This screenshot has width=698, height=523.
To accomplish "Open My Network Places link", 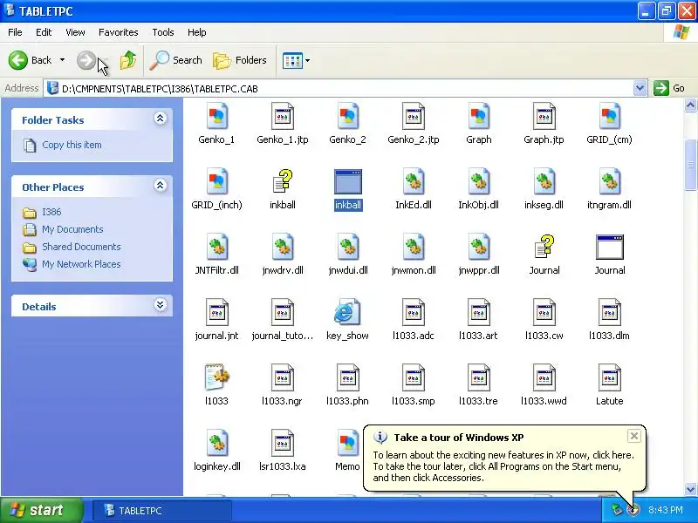I will 81,264.
